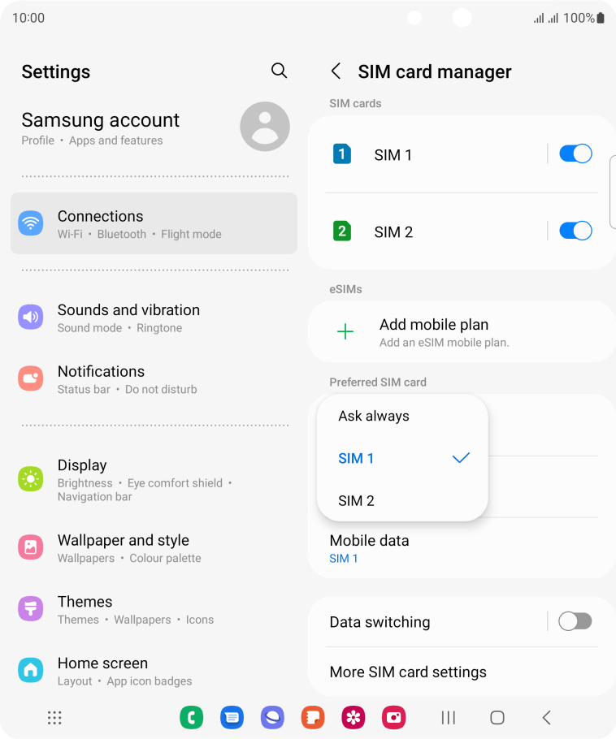Turn off the SIM 1 toggle
Image resolution: width=616 pixels, height=739 pixels.
(x=575, y=154)
